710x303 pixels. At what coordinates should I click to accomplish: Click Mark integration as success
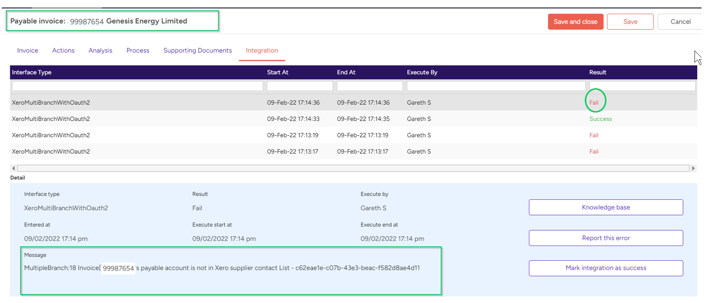tap(606, 268)
